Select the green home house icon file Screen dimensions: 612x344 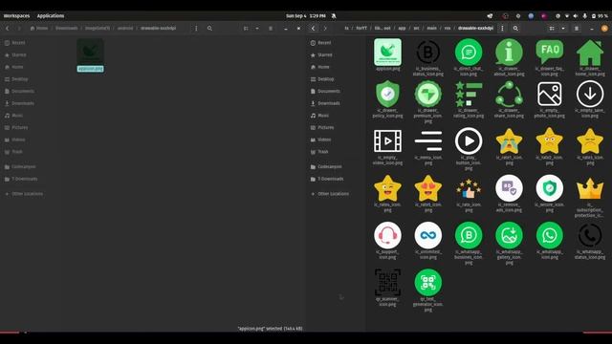click(x=590, y=53)
